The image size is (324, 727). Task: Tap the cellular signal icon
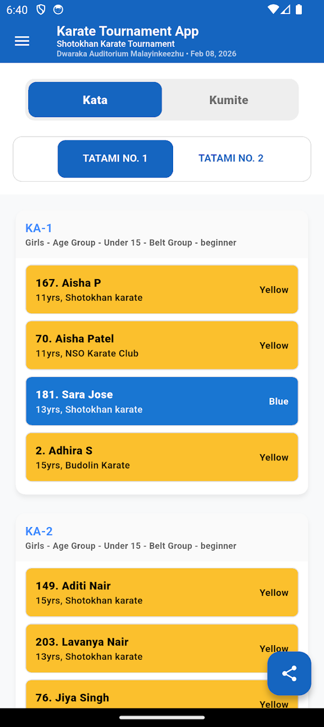pyautogui.click(x=286, y=9)
